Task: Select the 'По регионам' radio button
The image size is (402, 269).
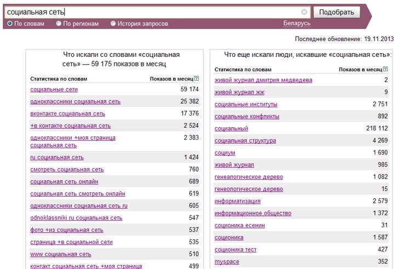Action: (59, 24)
